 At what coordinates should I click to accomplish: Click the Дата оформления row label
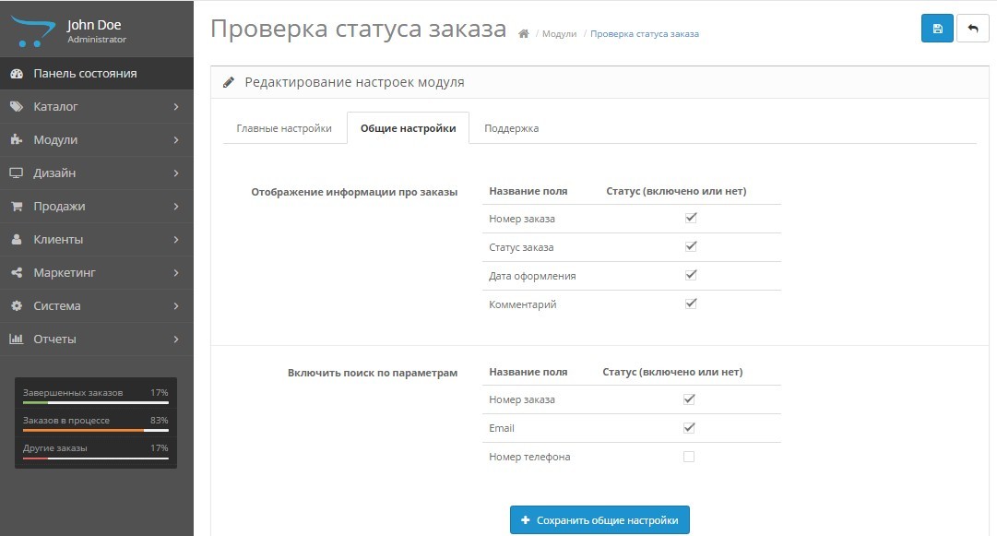(532, 276)
